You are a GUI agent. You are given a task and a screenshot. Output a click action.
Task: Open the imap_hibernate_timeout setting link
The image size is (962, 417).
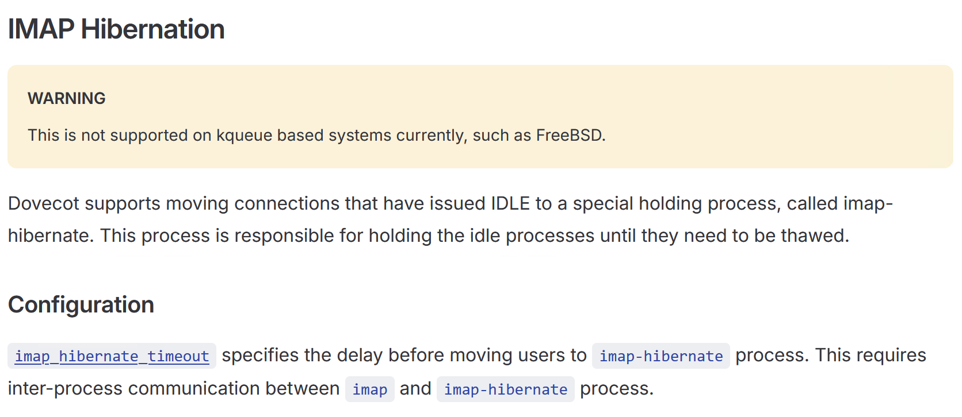[x=112, y=356]
